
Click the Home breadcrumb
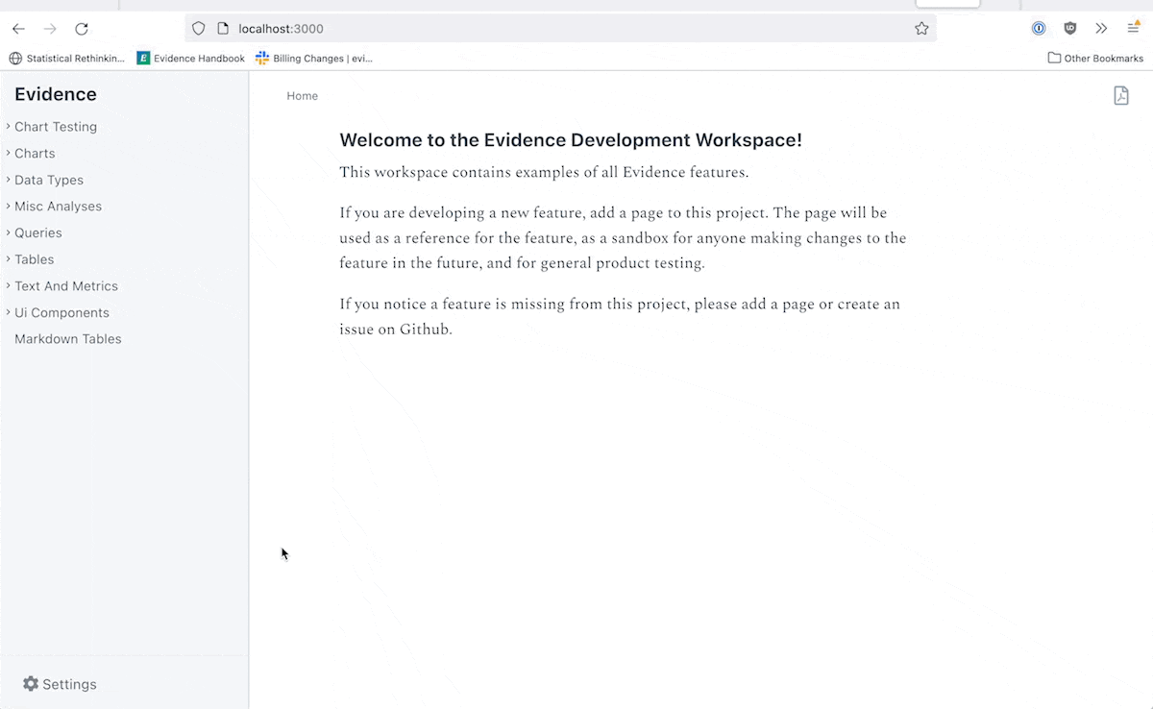(x=302, y=96)
